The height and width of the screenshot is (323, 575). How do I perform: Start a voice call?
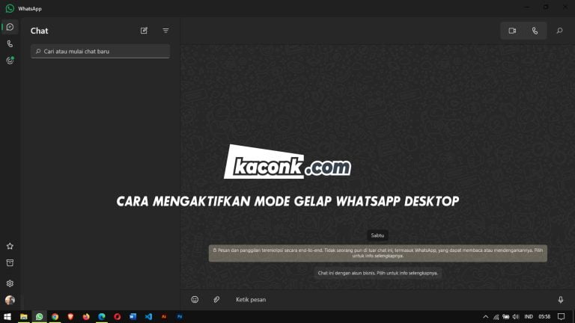coord(535,31)
